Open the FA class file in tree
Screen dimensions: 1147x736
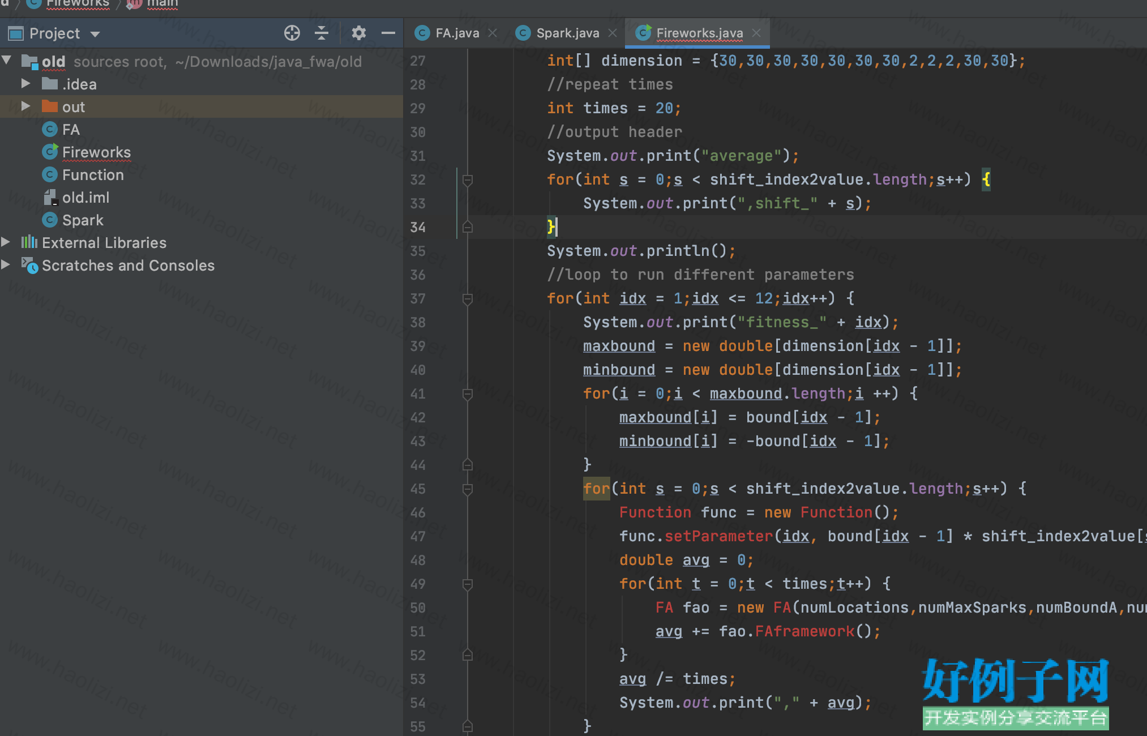[71, 130]
